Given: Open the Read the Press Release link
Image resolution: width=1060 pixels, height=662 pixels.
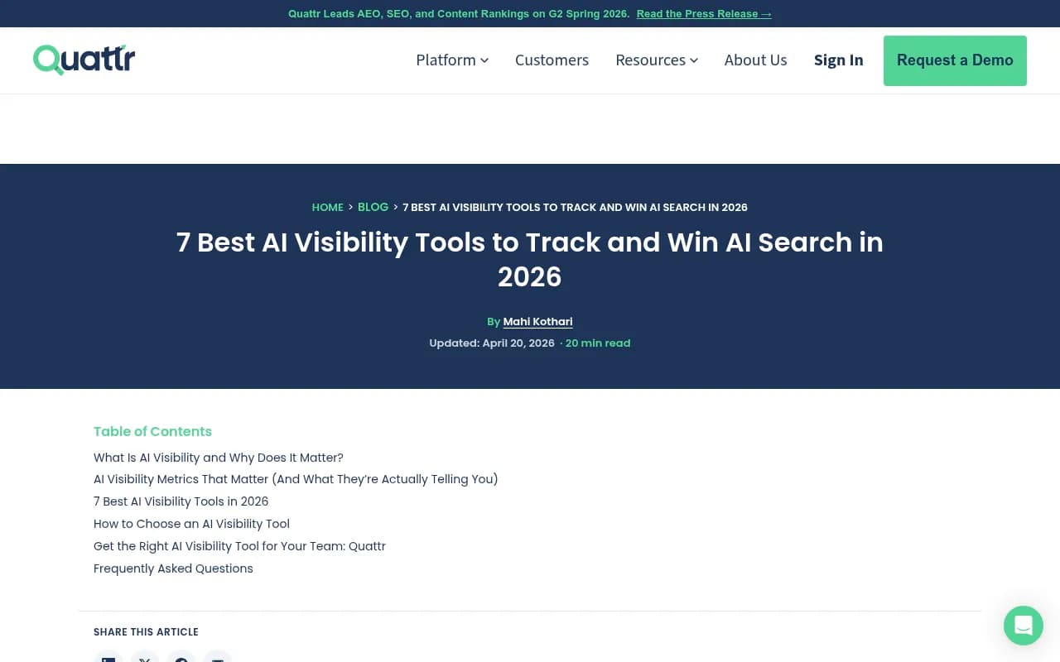Looking at the screenshot, I should (x=703, y=13).
